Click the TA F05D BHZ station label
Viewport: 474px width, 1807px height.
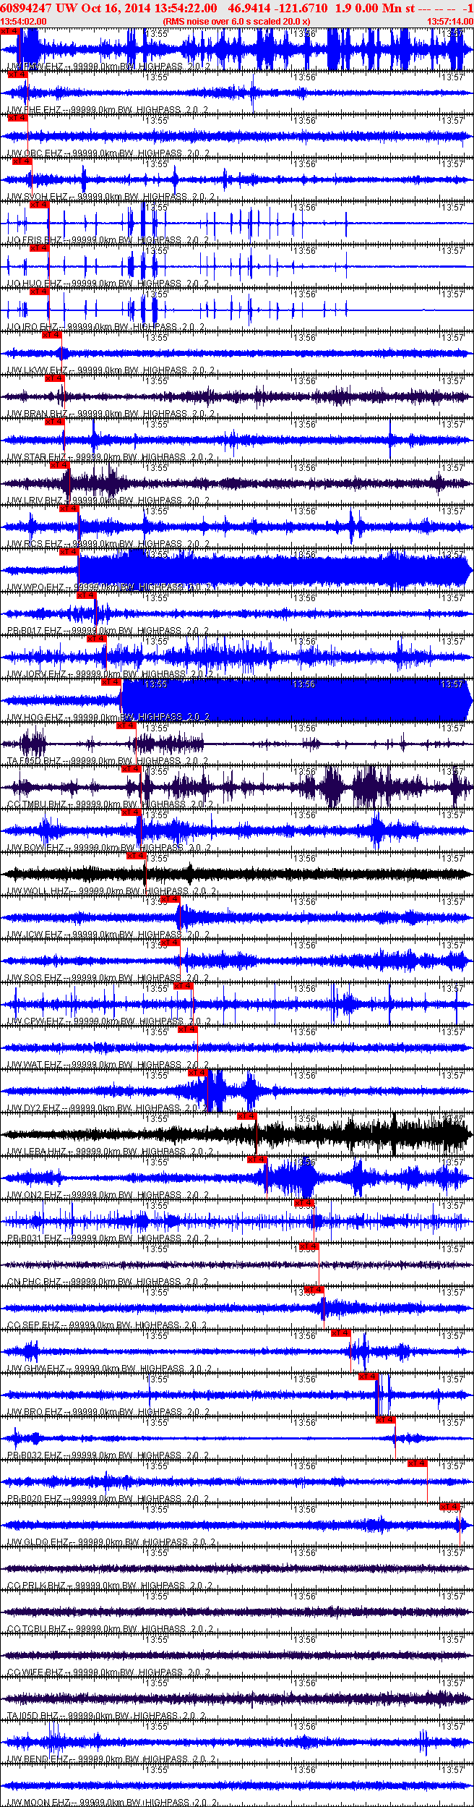point(34,760)
